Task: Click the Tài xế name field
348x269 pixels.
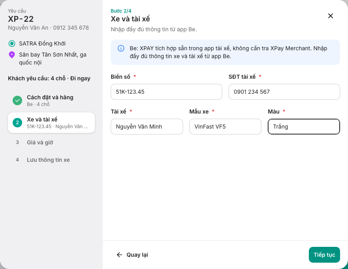Action: click(147, 127)
